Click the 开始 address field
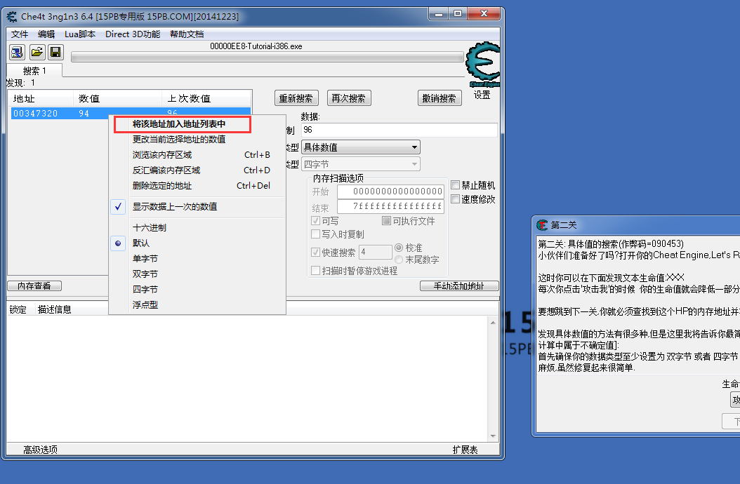The height and width of the screenshot is (484, 740). point(391,191)
